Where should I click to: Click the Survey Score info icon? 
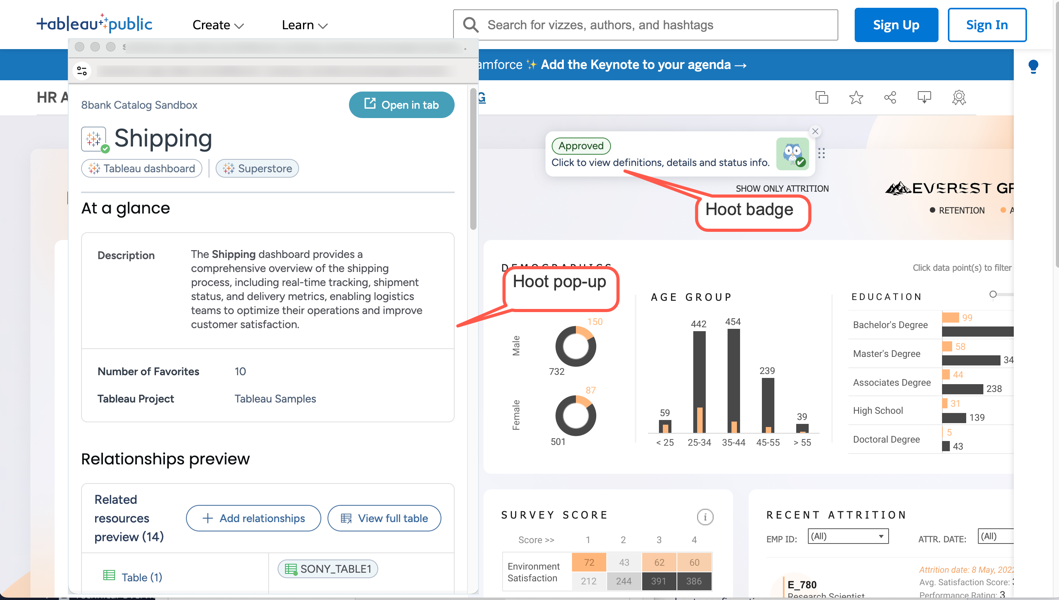(705, 517)
